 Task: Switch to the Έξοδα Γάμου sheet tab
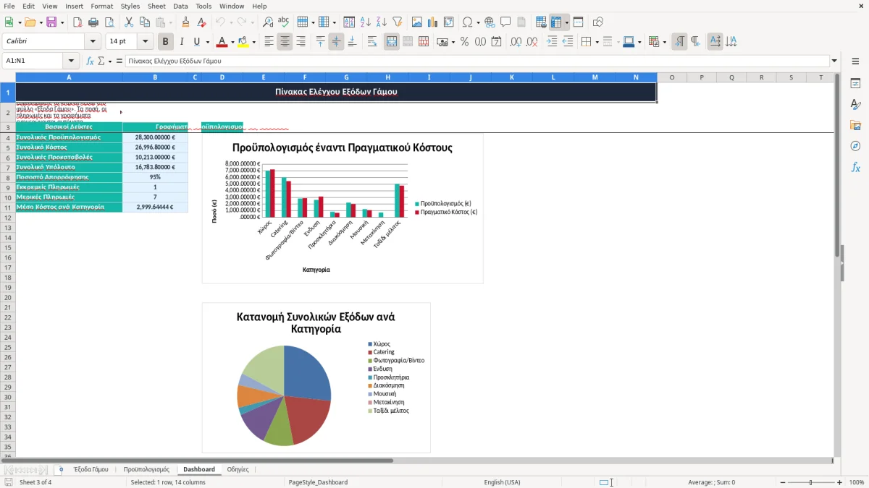(91, 470)
